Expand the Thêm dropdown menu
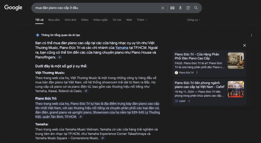Screen dimensions: 261x143 [142, 20]
